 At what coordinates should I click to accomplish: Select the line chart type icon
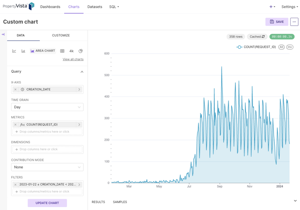tap(14, 51)
